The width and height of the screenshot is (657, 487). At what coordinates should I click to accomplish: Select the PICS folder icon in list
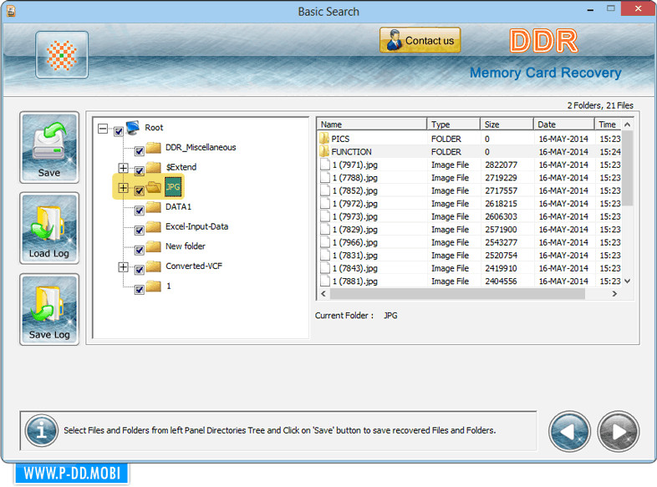click(323, 139)
